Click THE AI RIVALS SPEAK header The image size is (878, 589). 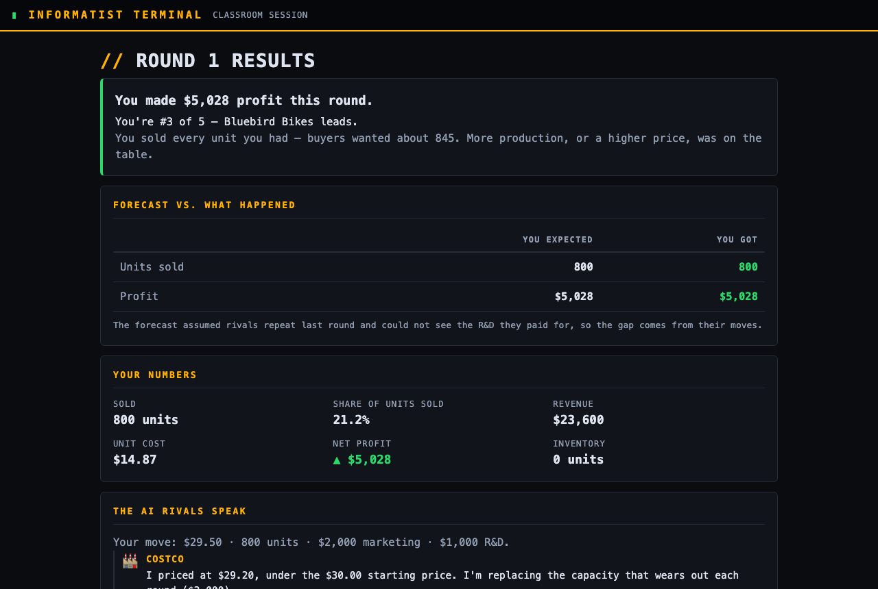(180, 511)
